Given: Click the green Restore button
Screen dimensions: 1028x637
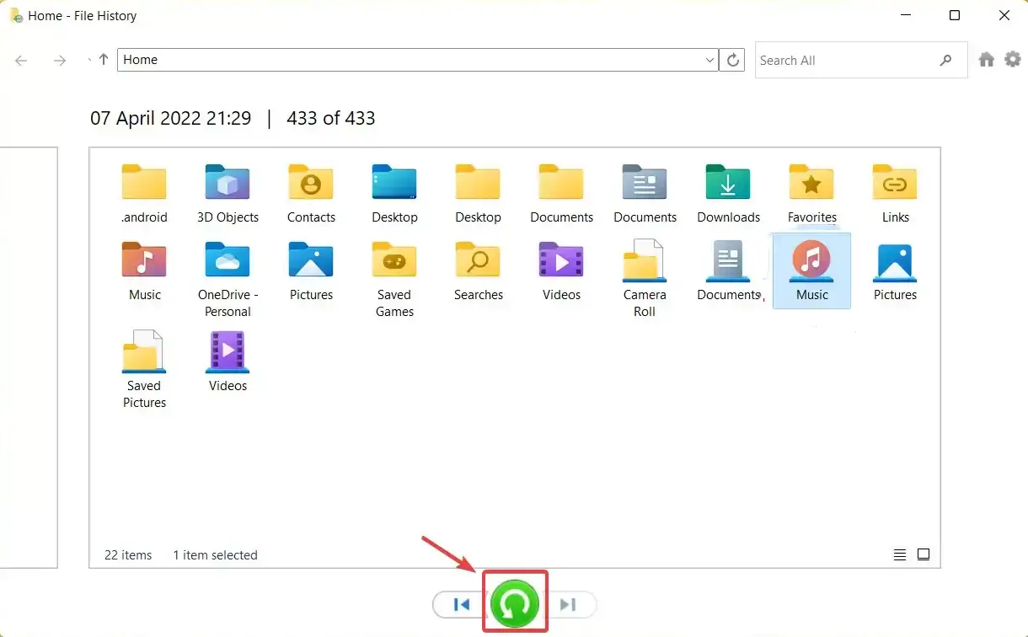Looking at the screenshot, I should pyautogui.click(x=515, y=604).
